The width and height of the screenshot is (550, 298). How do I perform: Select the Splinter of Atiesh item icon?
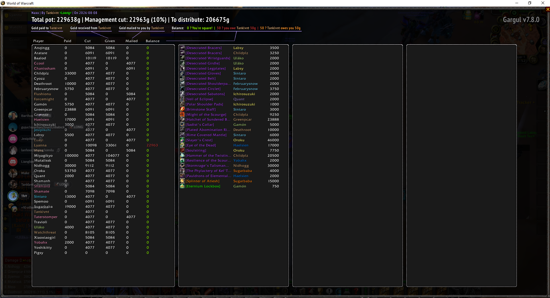coord(182,181)
